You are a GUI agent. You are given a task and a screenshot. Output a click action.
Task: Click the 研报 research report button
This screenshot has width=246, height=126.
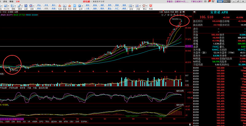(x=39, y=9)
